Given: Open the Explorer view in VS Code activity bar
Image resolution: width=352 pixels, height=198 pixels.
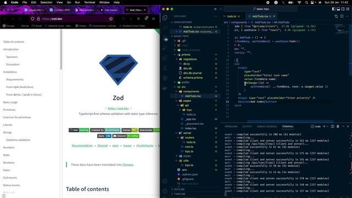Looking at the screenshot, I should pyautogui.click(x=165, y=18).
